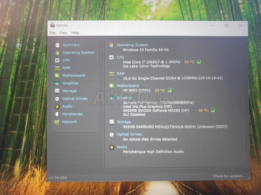Click the Speccy title bar app icon
The height and width of the screenshot is (195, 261).
pos(53,25)
